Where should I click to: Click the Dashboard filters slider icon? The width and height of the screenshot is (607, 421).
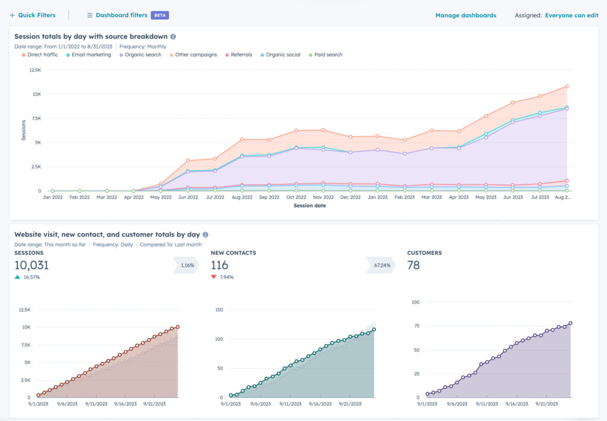pos(90,15)
